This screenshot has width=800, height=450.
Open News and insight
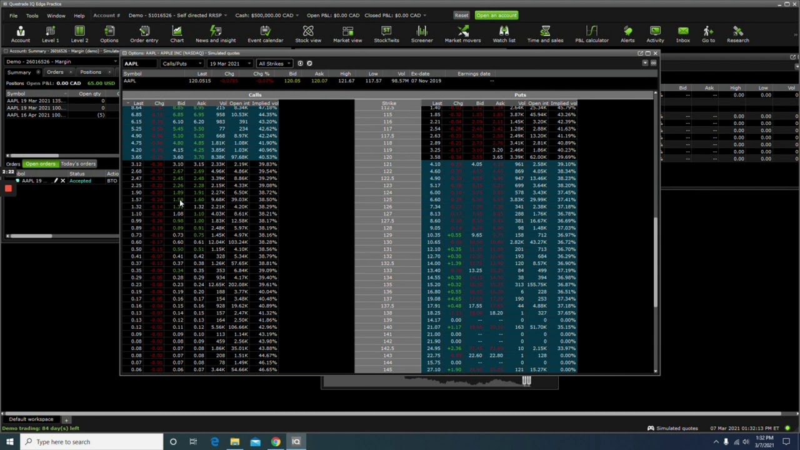click(x=216, y=34)
